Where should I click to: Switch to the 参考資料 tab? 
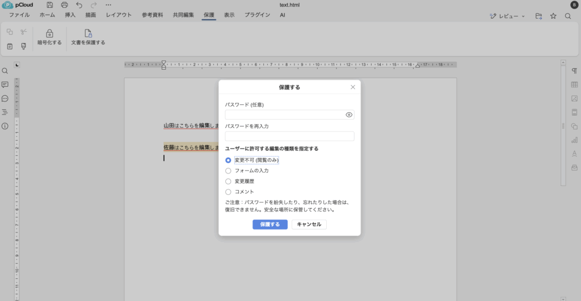point(152,15)
